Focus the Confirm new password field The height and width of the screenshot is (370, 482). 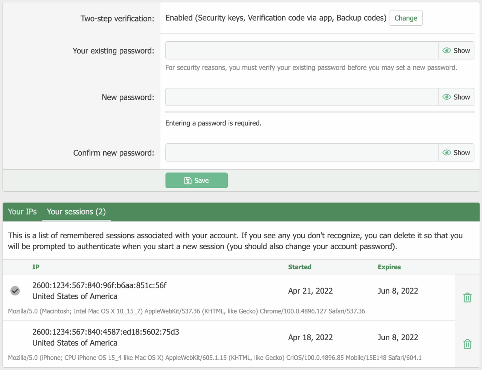(302, 152)
